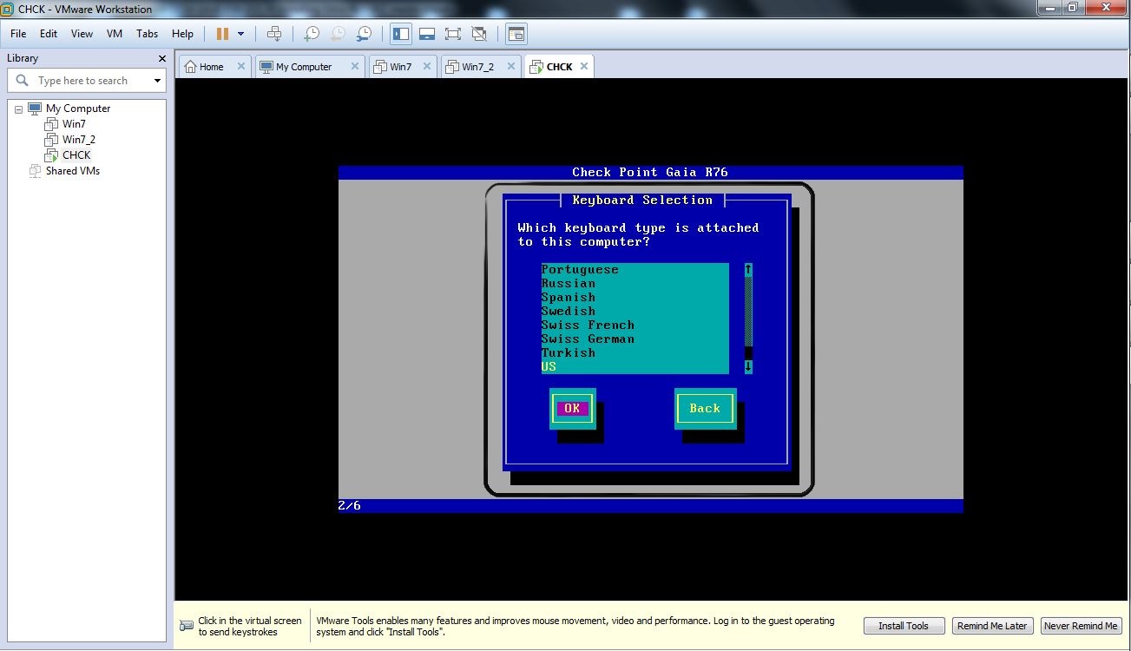Select Spanish keyboard type
This screenshot has height=651, width=1131.
tap(635, 298)
